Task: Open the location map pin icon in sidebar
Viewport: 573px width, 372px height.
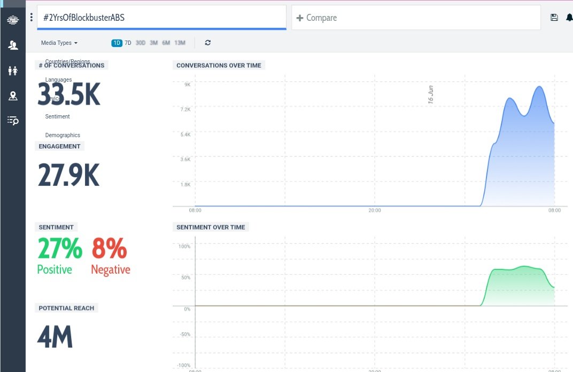Action: (13, 96)
